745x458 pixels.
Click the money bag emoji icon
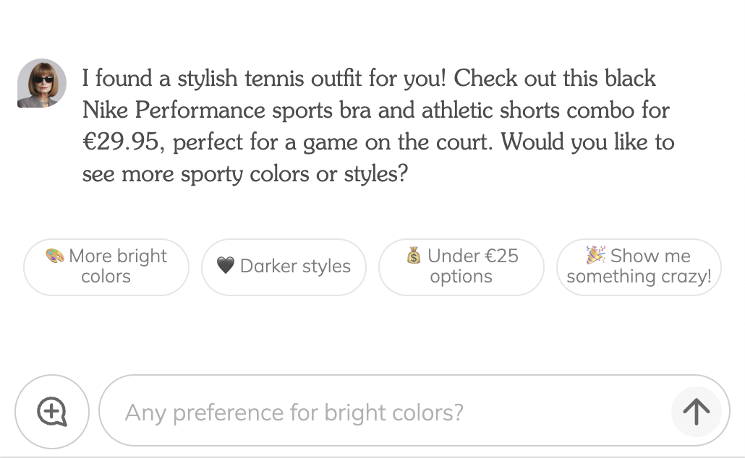414,256
